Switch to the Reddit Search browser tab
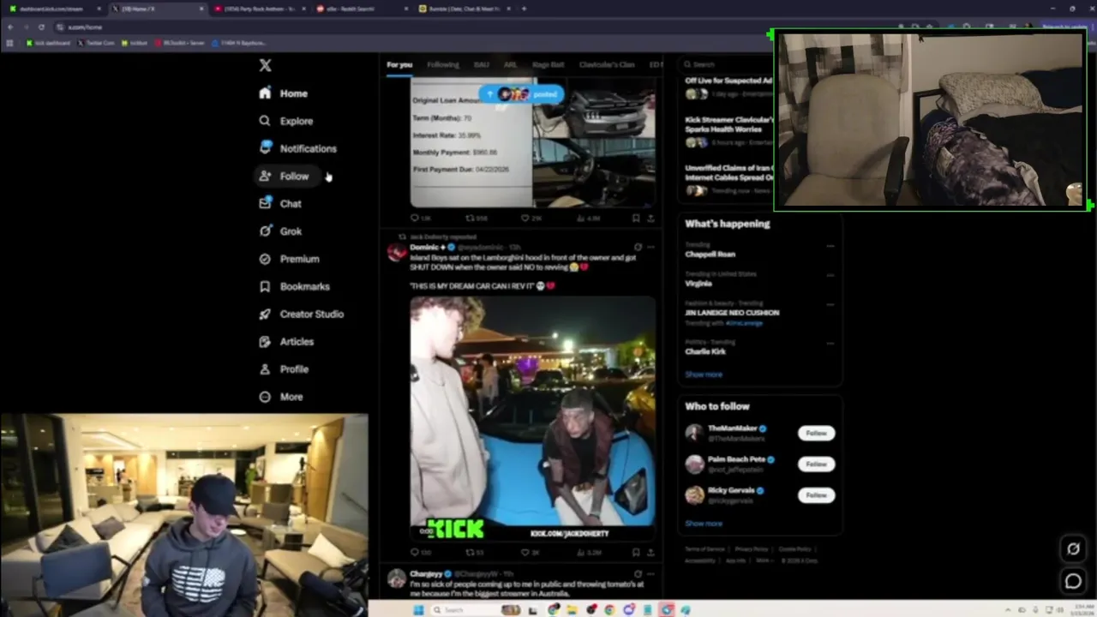This screenshot has width=1097, height=617. [361, 9]
